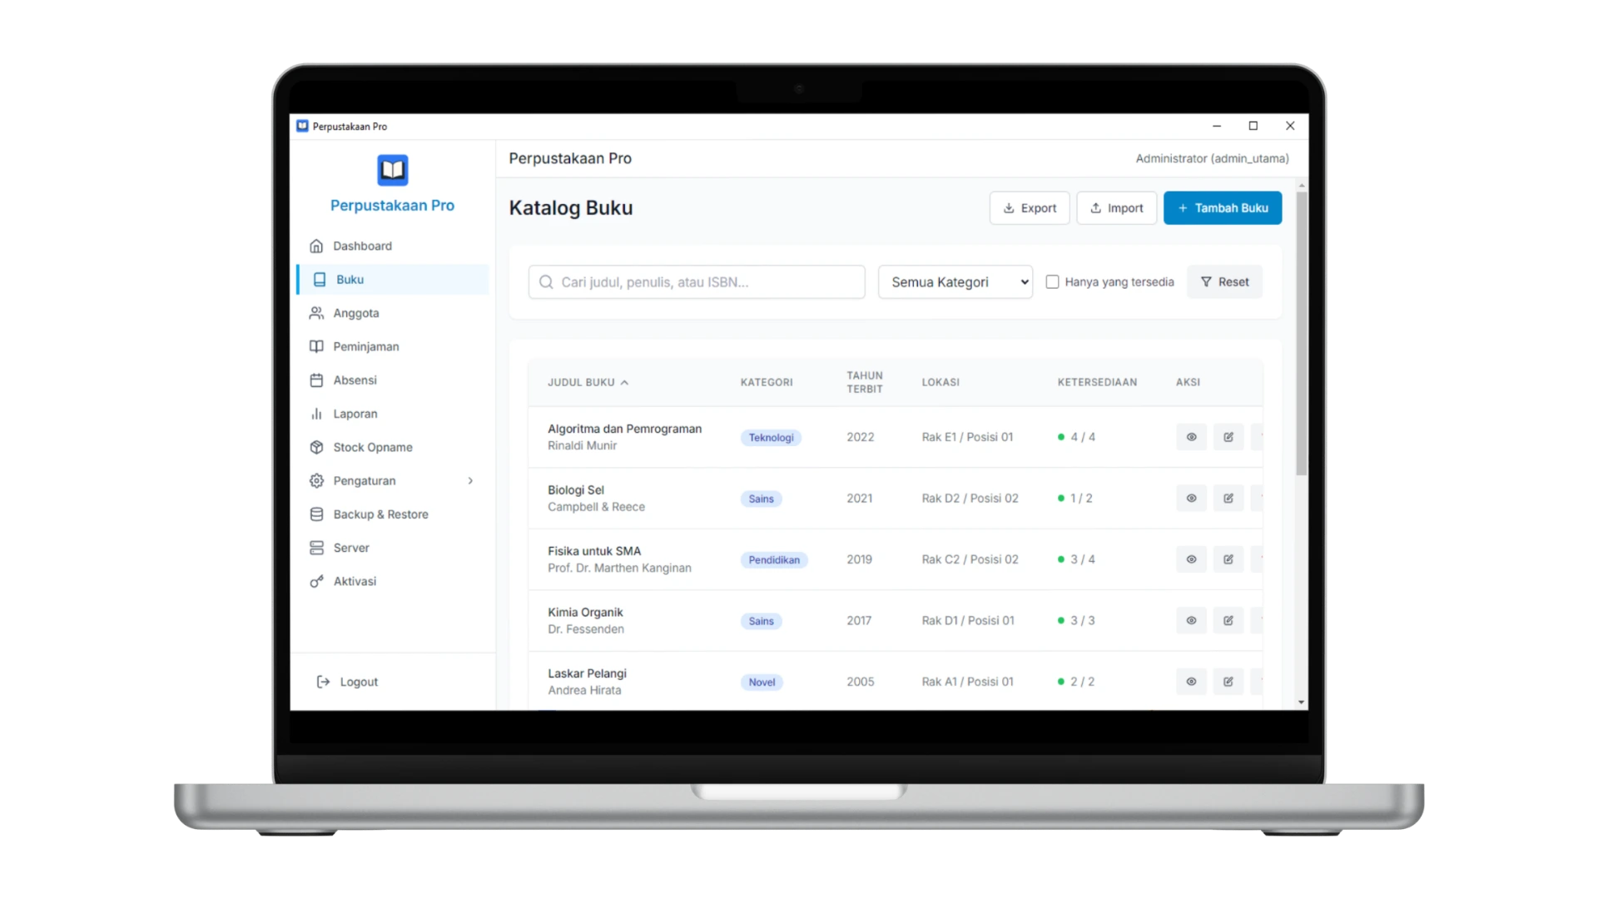Tick the Hanya yang tersedia checkbox
Viewport: 1598px width, 899px height.
tap(1052, 282)
